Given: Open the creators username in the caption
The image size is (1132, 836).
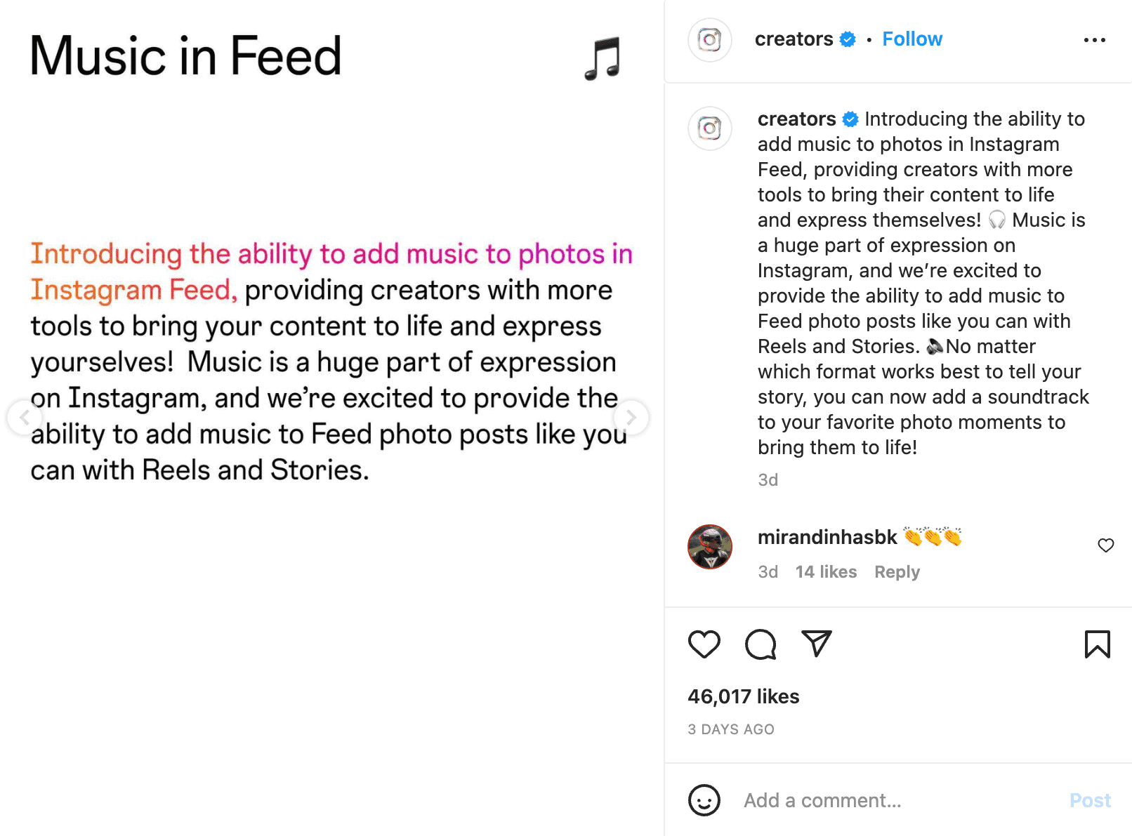Looking at the screenshot, I should click(796, 119).
